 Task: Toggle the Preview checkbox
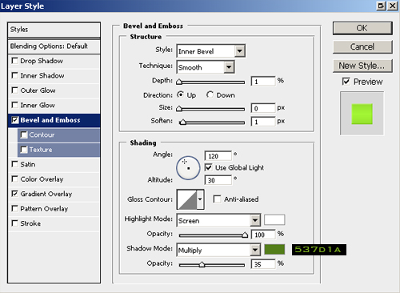coord(346,82)
